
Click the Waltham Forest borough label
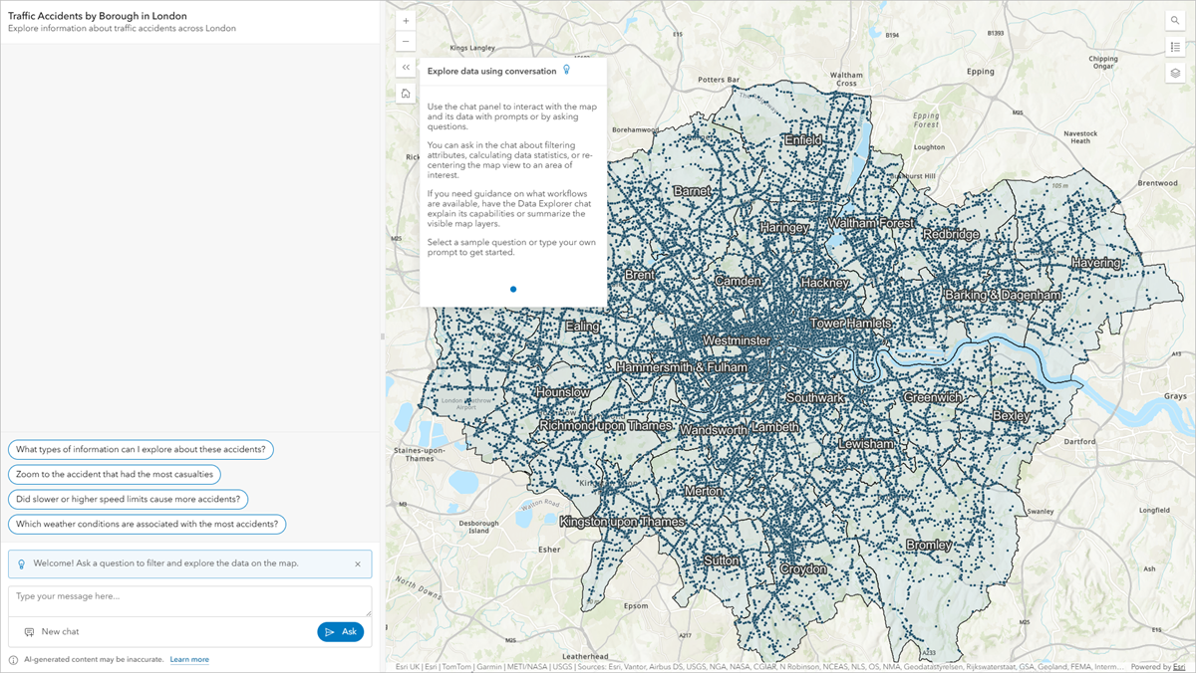click(x=869, y=223)
